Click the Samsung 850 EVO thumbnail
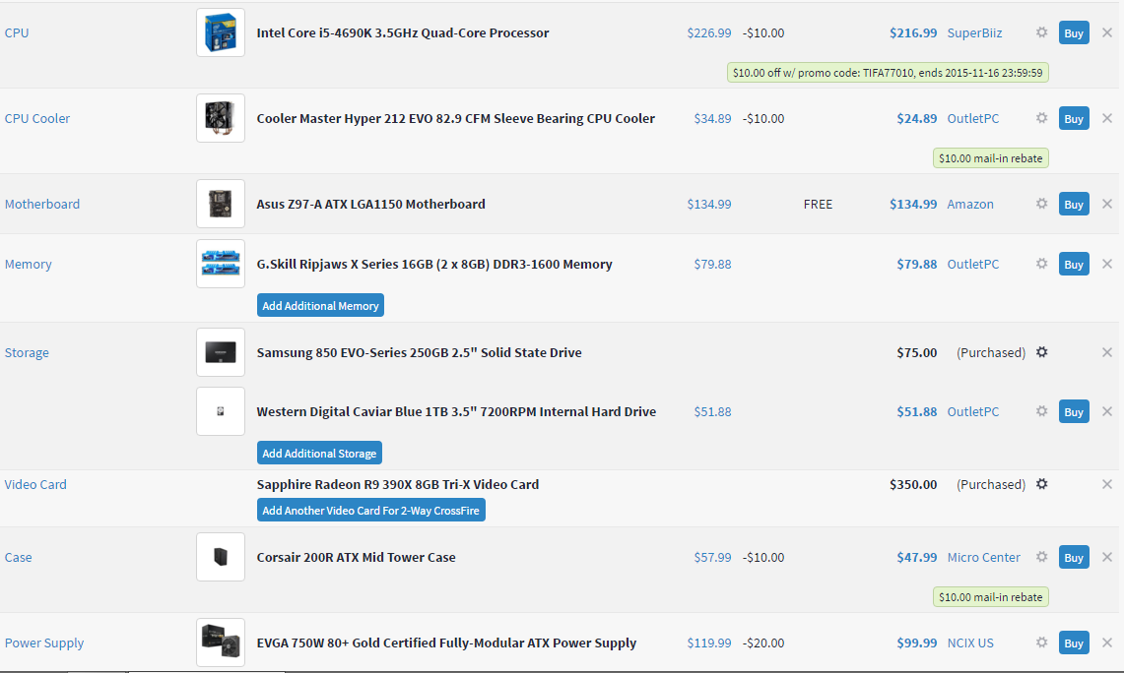Screen dimensions: 1124x673 (x=221, y=352)
